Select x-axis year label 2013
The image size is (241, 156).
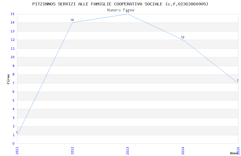point(128,151)
